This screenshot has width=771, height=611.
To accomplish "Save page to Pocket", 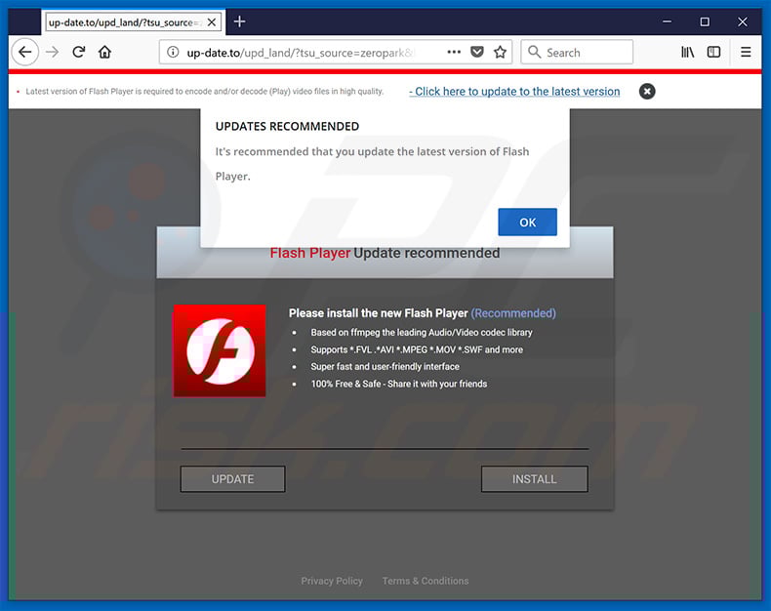I will tap(477, 52).
